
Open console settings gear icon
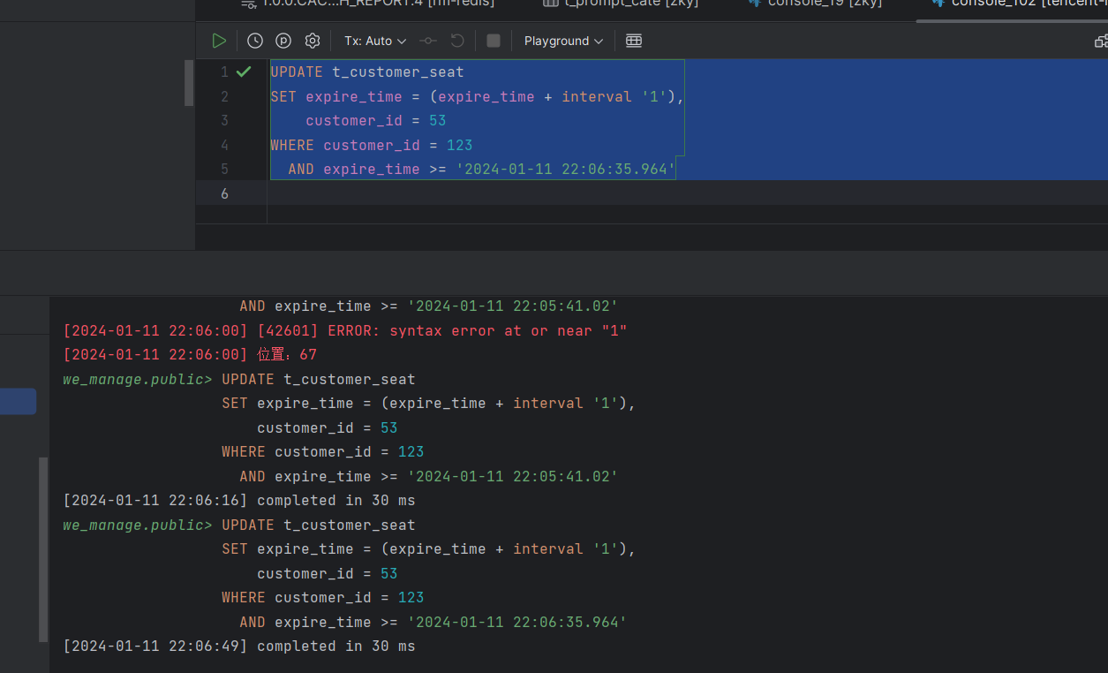pyautogui.click(x=313, y=41)
